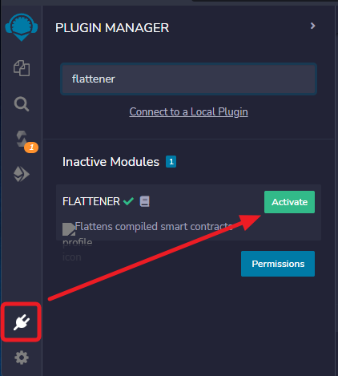The height and width of the screenshot is (376, 338).
Task: Open Flattener documentation book icon
Action: 145,201
